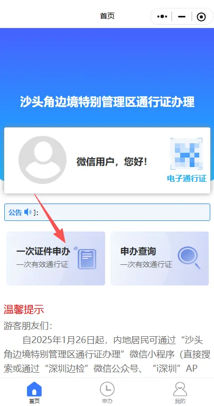Tap the announcement speaker icon

click(27, 213)
